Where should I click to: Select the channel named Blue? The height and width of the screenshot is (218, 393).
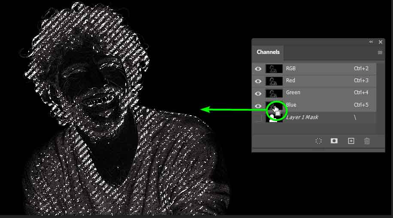coord(291,105)
